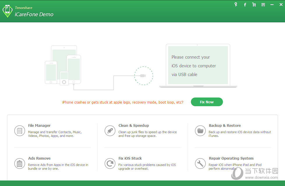Click 'Clean up junk files' description text
The width and height of the screenshot is (285, 186).
[147, 134]
